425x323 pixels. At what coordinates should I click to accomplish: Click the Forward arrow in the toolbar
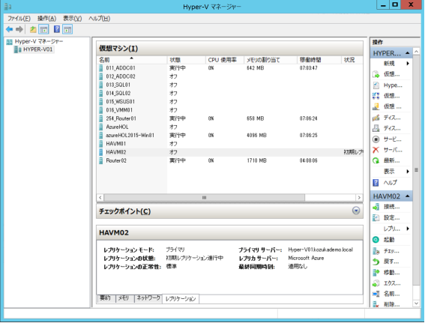click(x=19, y=29)
